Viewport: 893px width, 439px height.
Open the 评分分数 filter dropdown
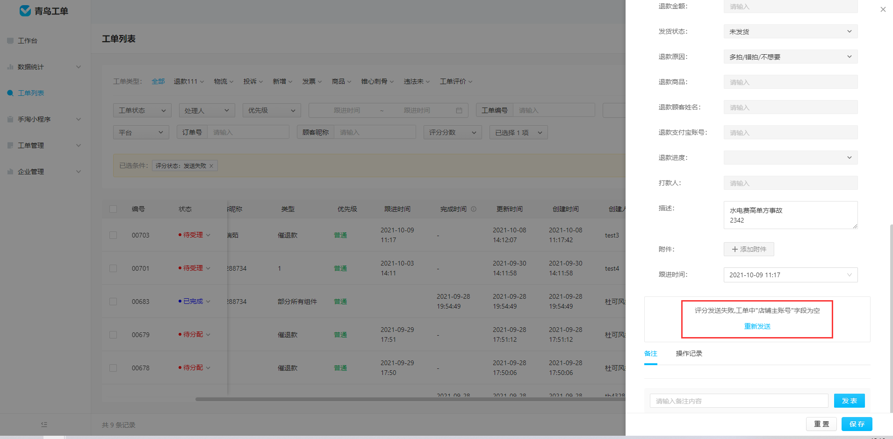coord(453,132)
